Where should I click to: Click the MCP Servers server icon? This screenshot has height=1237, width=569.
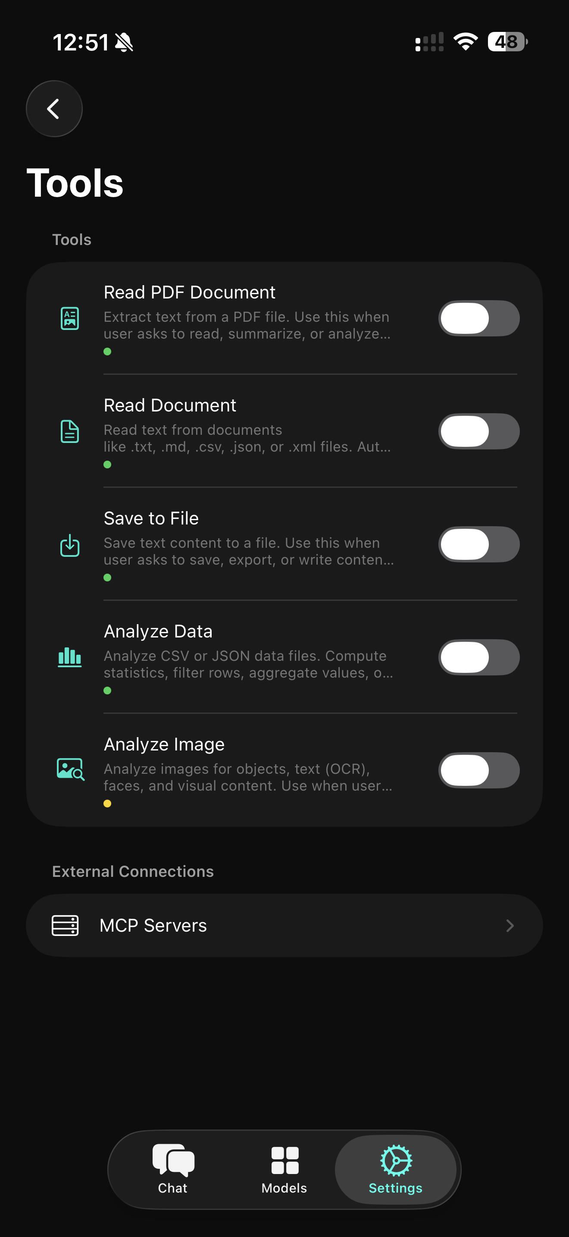[x=65, y=925]
